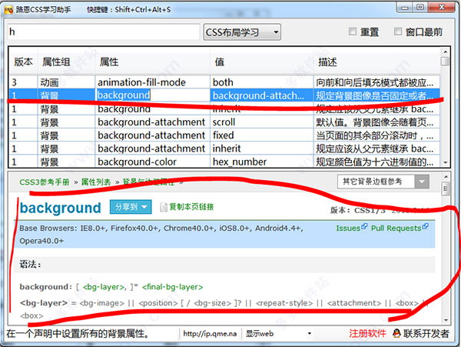Open the 显示web dropdown in status bar
The image size is (461, 347).
click(278, 334)
